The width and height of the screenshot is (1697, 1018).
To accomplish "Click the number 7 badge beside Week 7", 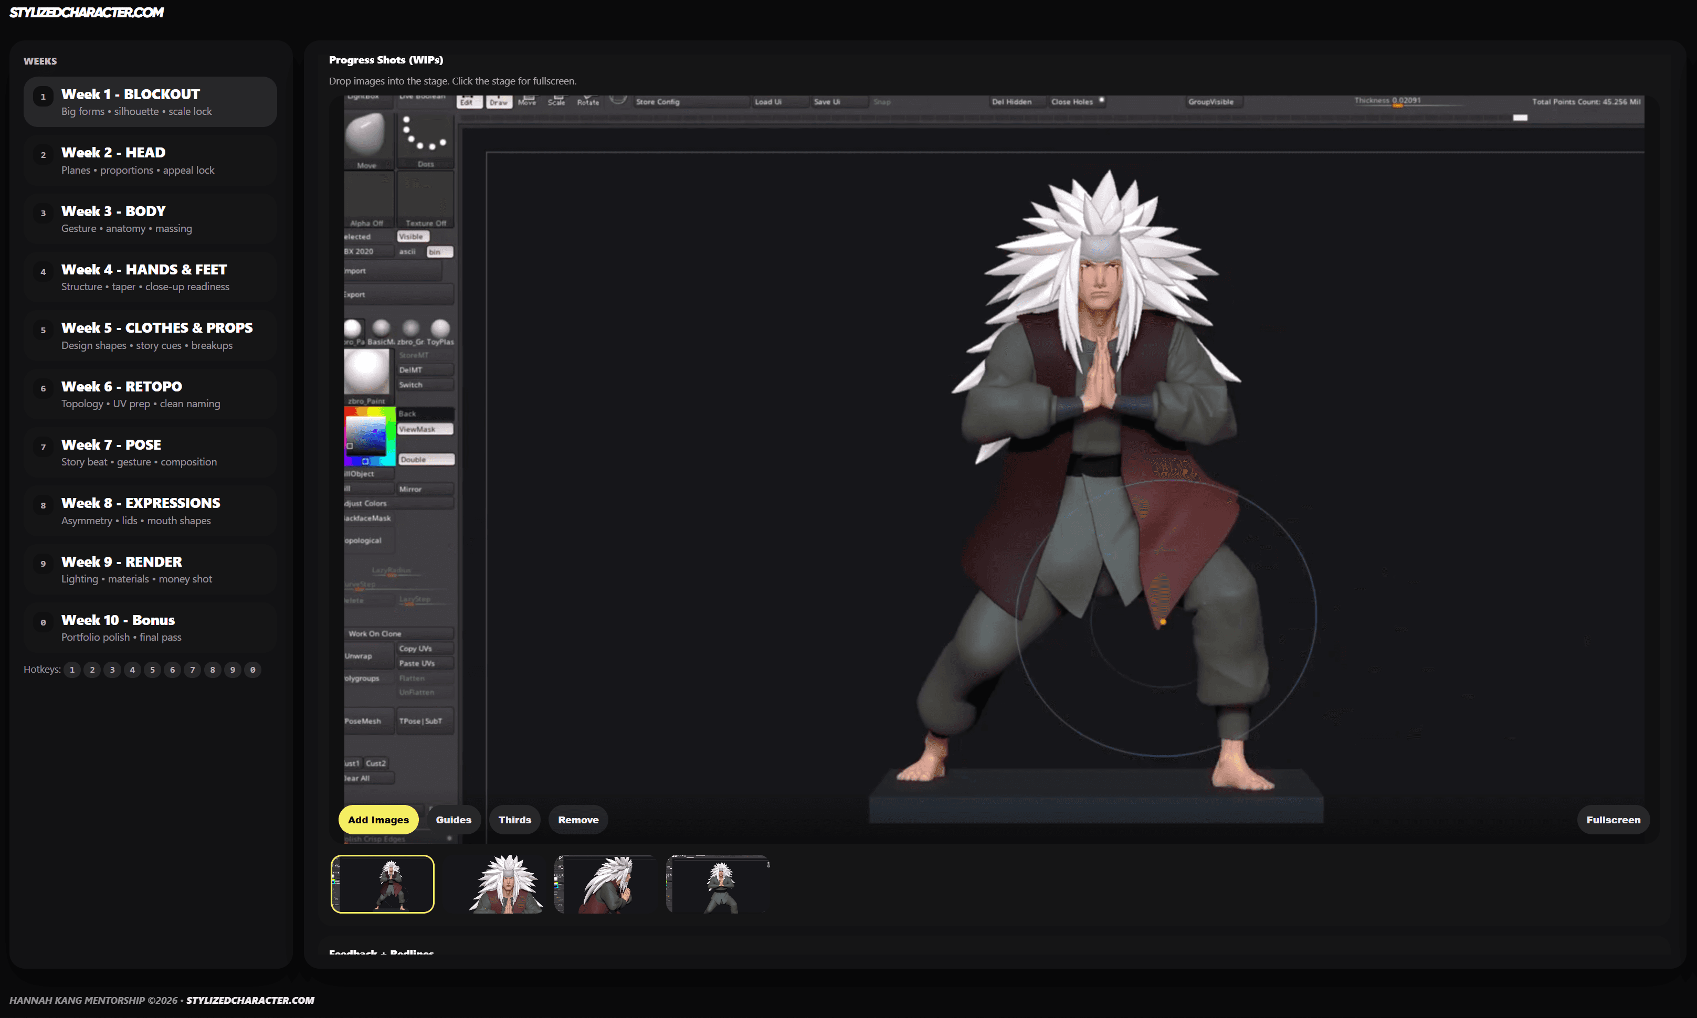I will pyautogui.click(x=43, y=447).
